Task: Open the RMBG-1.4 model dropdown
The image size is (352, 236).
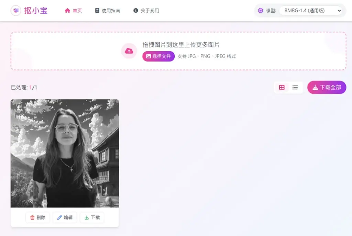Action: pos(311,11)
